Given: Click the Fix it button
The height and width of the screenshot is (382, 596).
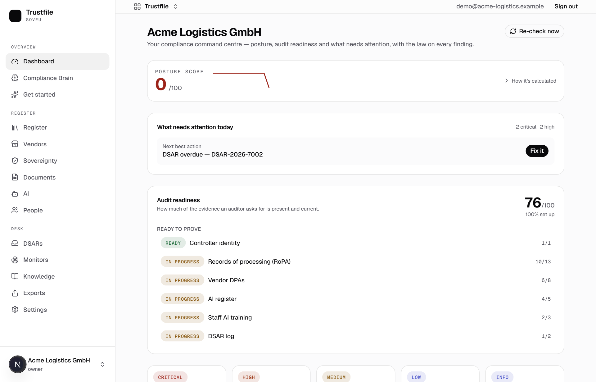Looking at the screenshot, I should click(x=537, y=151).
